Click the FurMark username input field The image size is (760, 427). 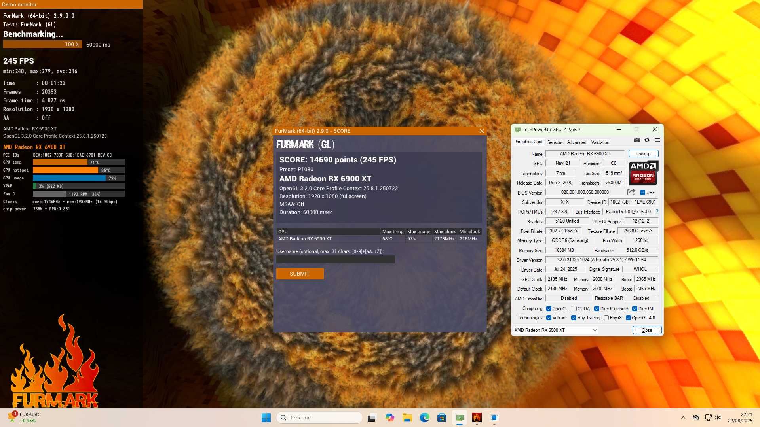point(335,259)
